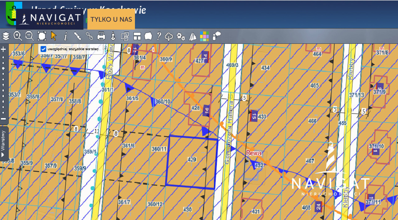This screenshot has width=398, height=220.
Task: Toggle the full extent view icon
Action: [x=41, y=36]
